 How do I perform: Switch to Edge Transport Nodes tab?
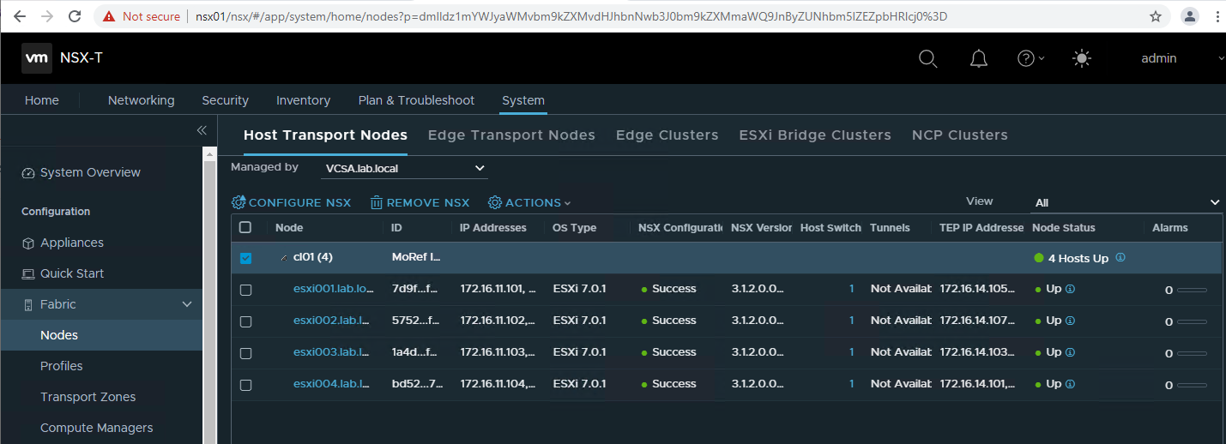click(511, 135)
